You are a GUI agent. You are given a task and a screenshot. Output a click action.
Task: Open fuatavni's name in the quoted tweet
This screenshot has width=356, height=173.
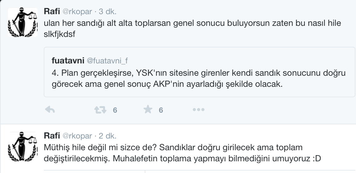tap(68, 61)
